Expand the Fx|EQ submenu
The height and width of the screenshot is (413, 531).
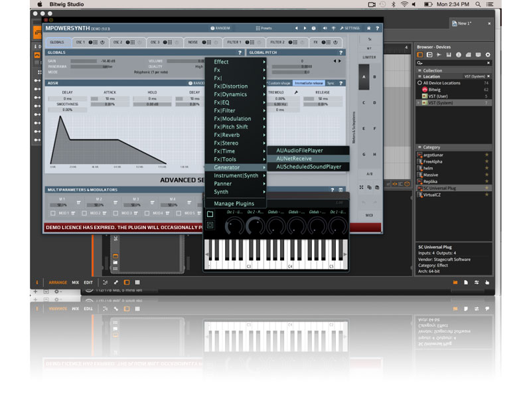[x=236, y=102]
